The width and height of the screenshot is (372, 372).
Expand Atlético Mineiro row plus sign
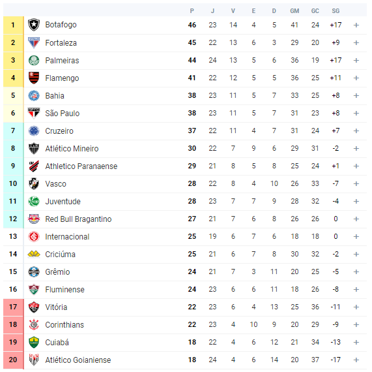tap(356, 148)
